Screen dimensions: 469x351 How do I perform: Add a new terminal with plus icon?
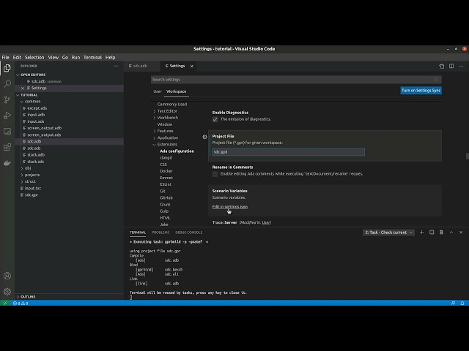[422, 233]
